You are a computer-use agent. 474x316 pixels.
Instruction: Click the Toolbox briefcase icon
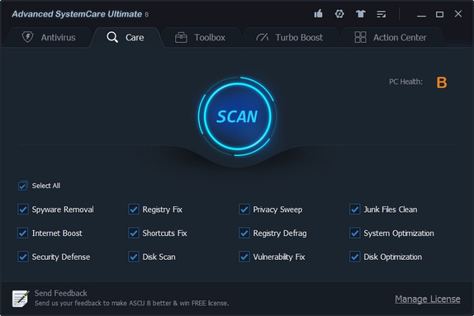coord(181,37)
